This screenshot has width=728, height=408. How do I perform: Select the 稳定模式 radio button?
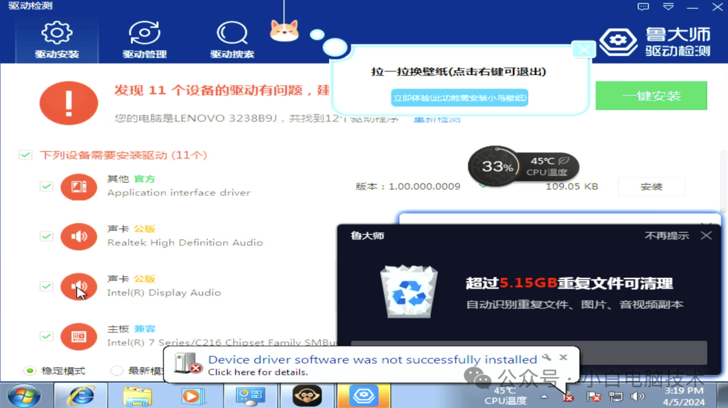[x=30, y=371]
